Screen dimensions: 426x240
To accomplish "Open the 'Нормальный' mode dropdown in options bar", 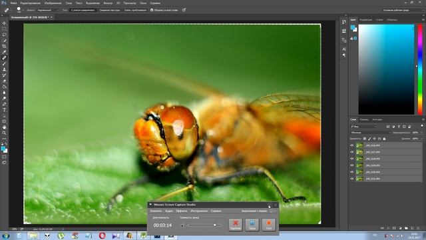I will (47, 10).
